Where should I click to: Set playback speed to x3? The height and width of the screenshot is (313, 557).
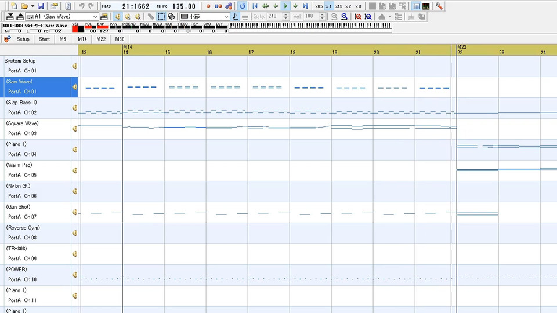click(358, 6)
